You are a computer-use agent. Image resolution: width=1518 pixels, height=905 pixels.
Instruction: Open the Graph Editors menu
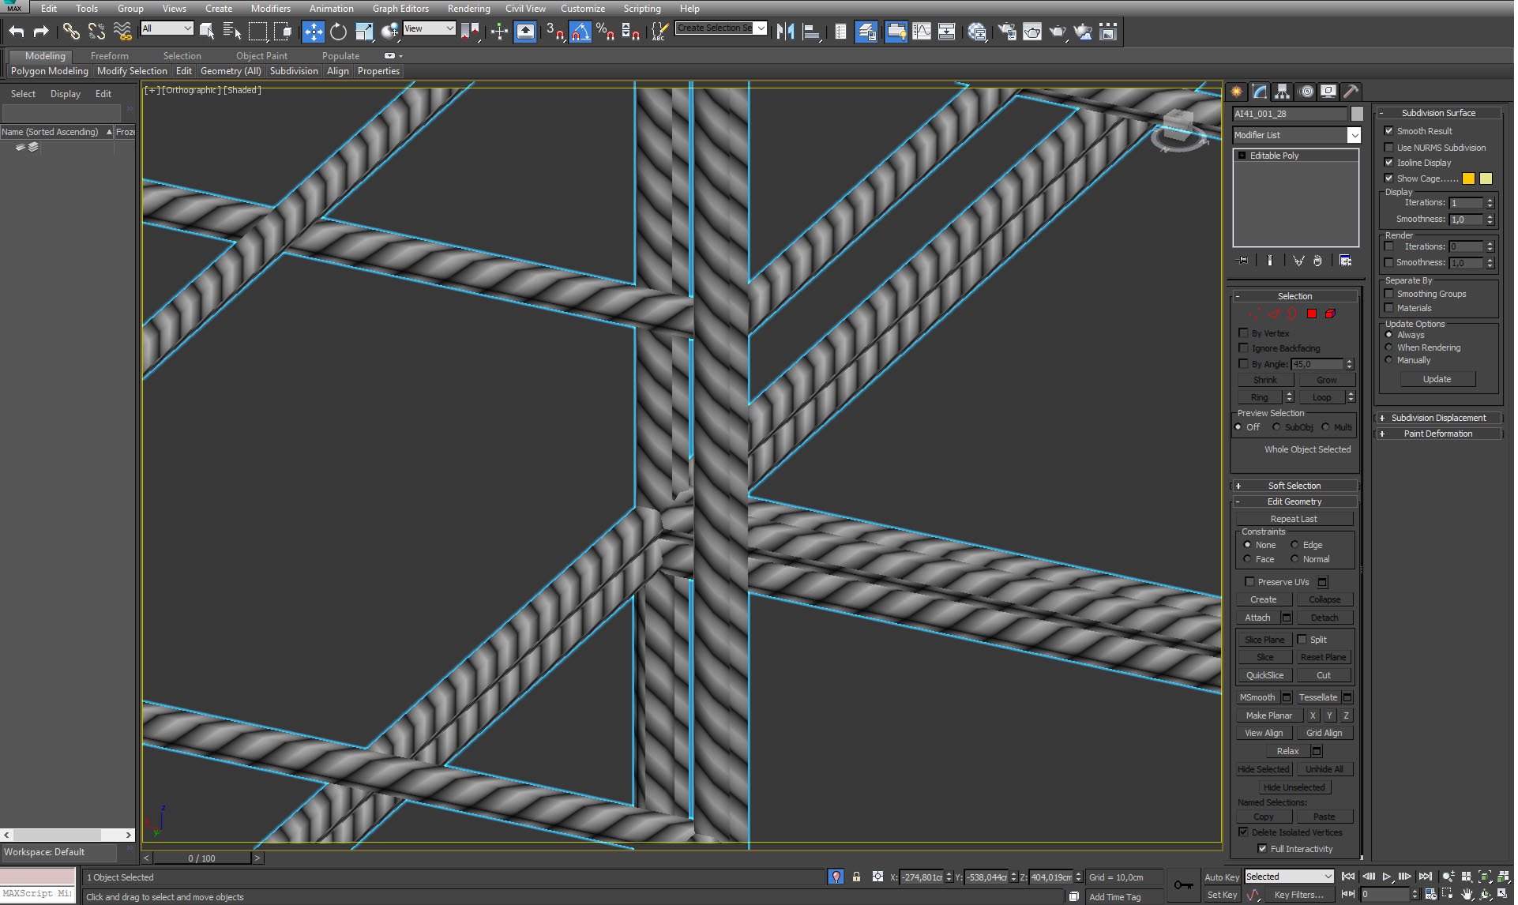(x=400, y=9)
